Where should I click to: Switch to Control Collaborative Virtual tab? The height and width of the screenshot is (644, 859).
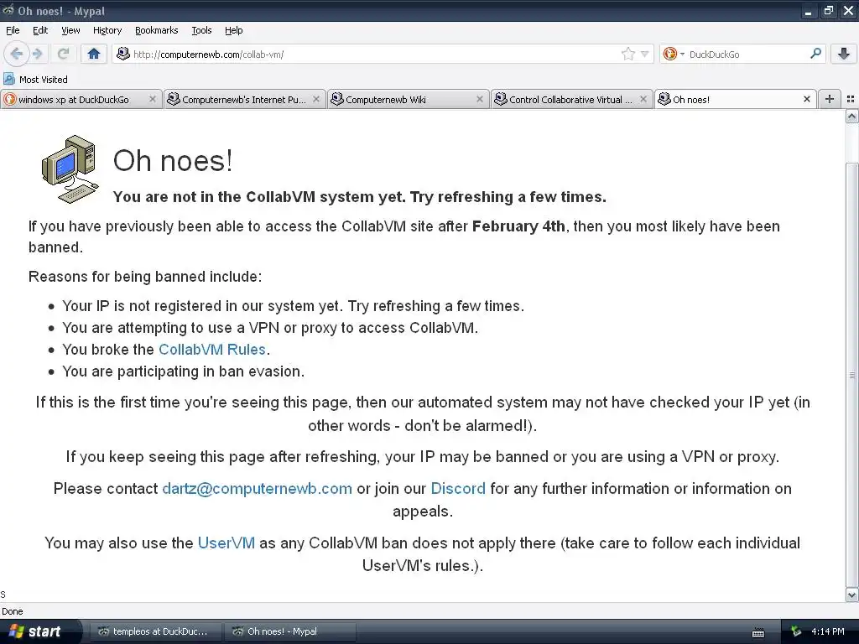pos(570,99)
